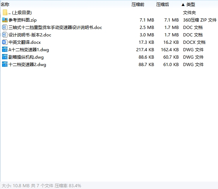Click the 2.5 MB original size cell
The height and width of the screenshot is (189, 218).
pyautogui.click(x=147, y=28)
